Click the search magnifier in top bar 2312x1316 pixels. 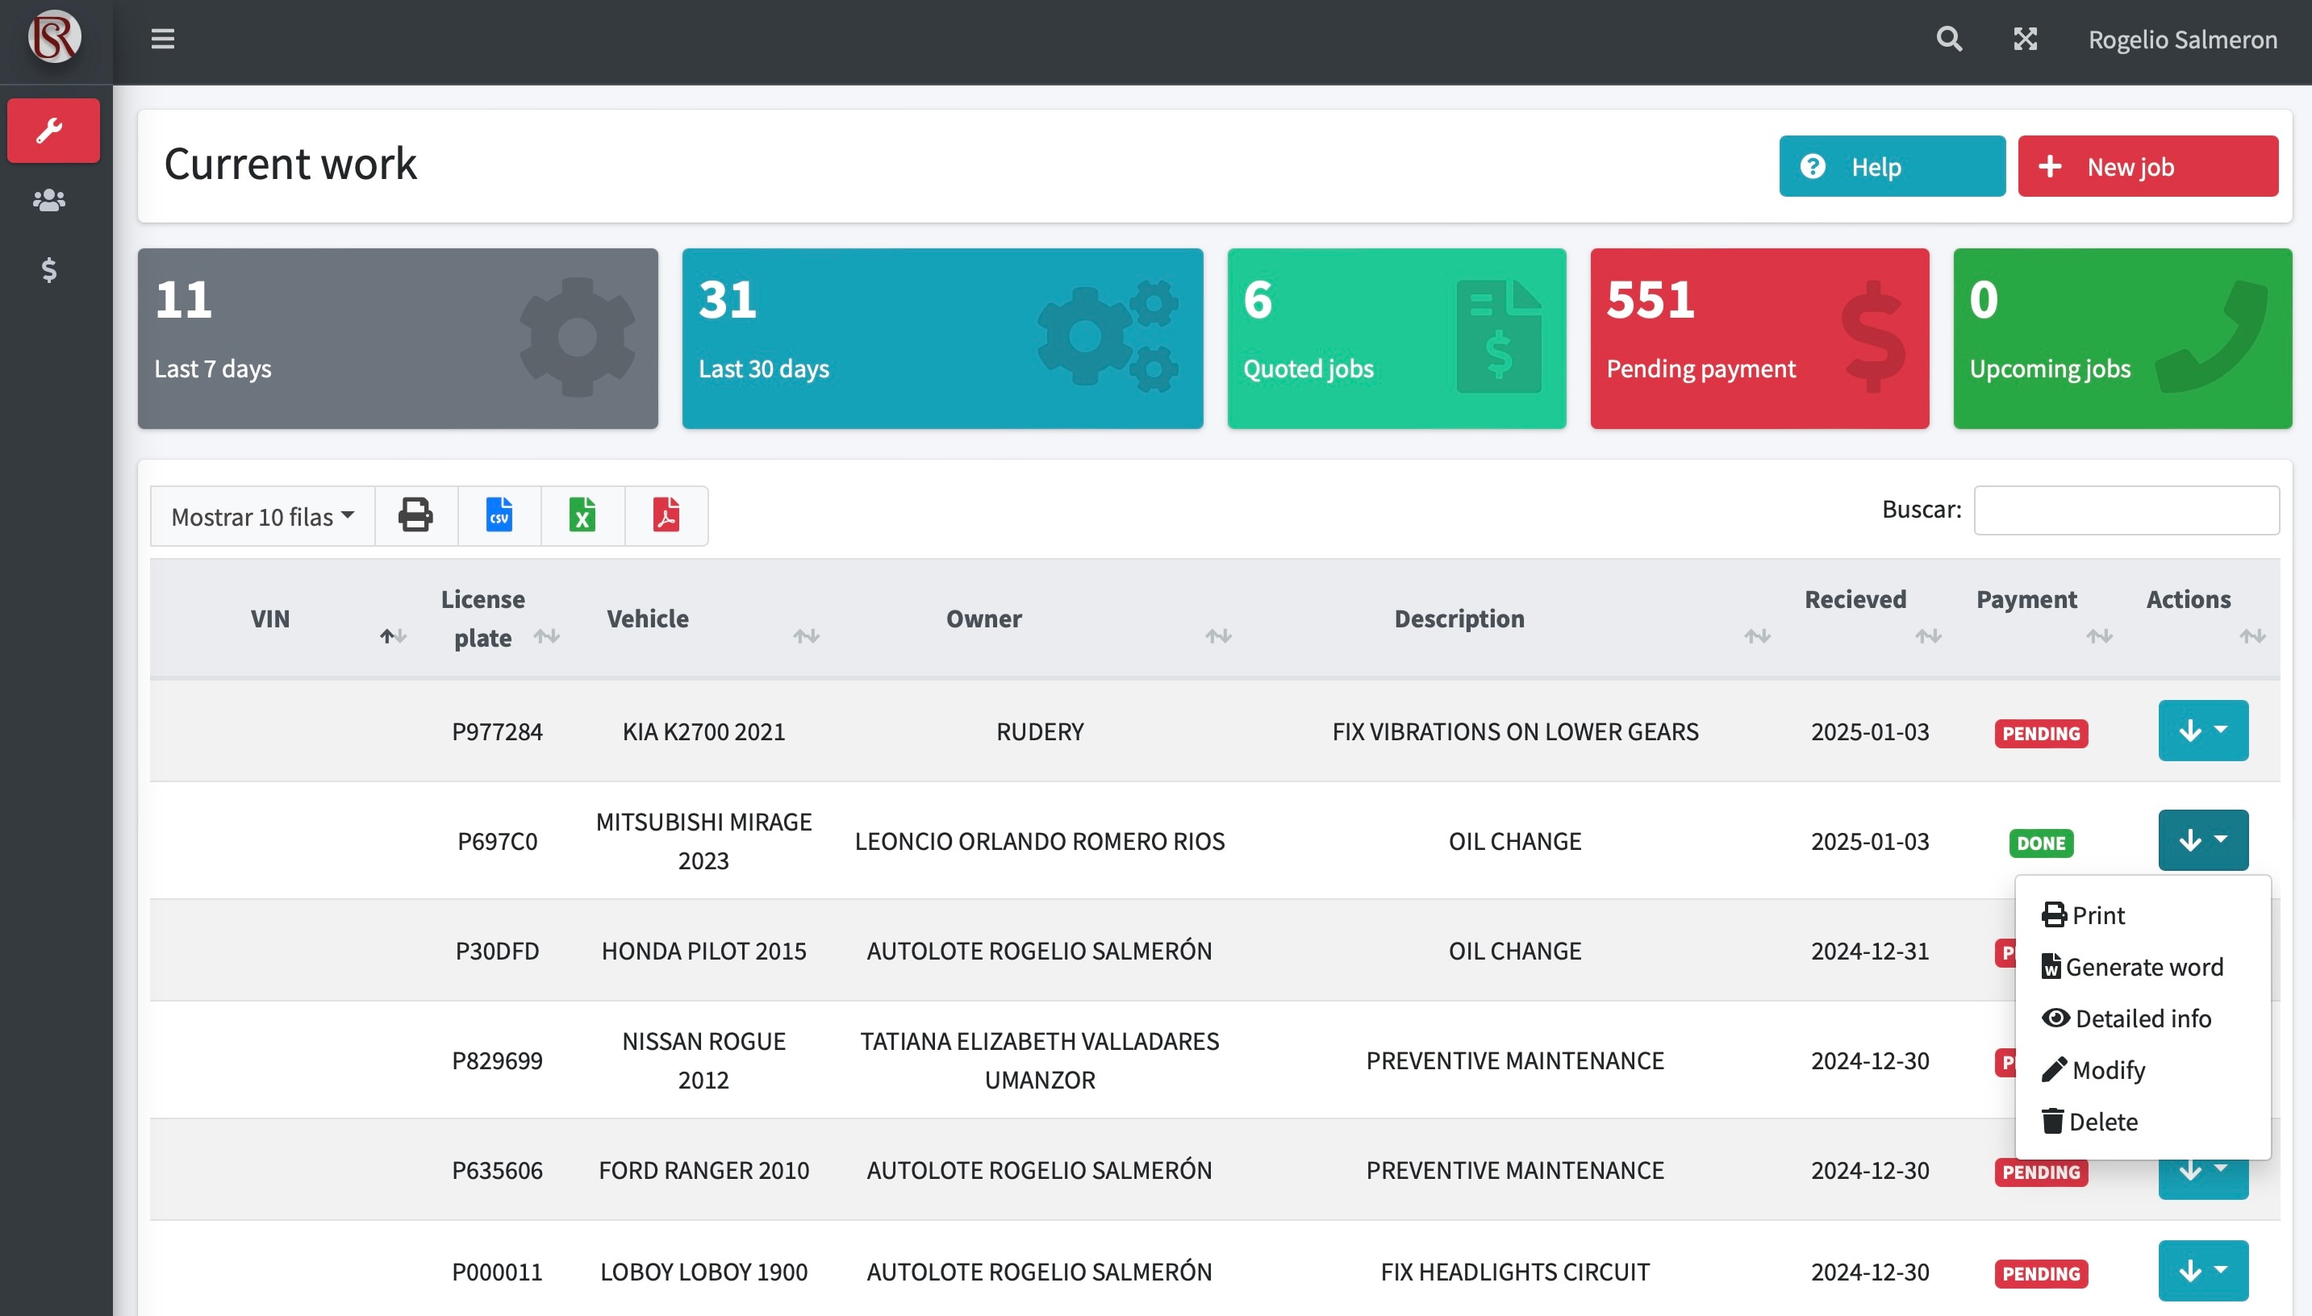1950,39
